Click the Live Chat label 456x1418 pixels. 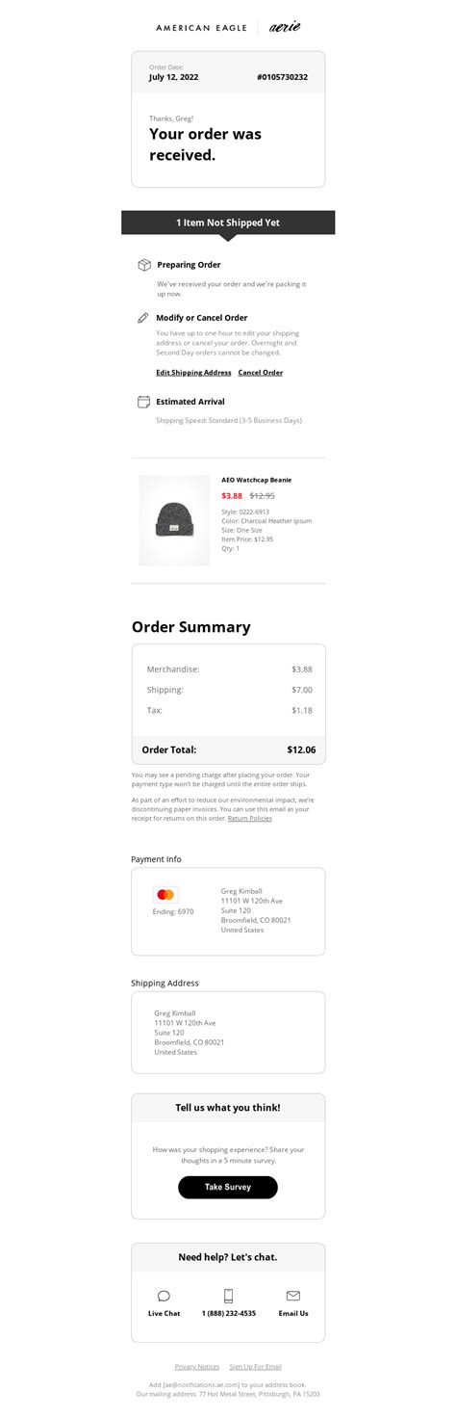pyautogui.click(x=164, y=1313)
